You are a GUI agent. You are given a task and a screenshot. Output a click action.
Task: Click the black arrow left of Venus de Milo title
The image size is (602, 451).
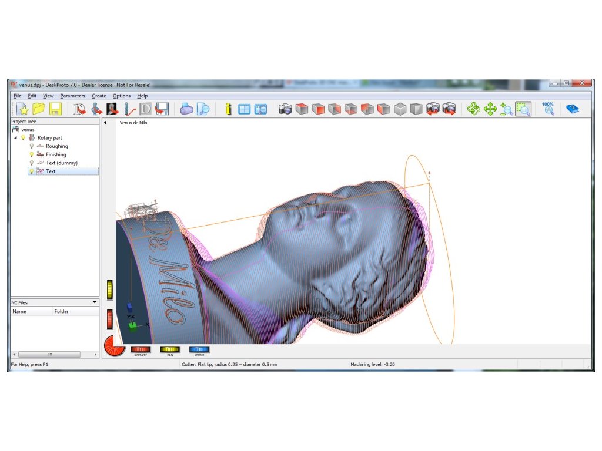pos(105,123)
